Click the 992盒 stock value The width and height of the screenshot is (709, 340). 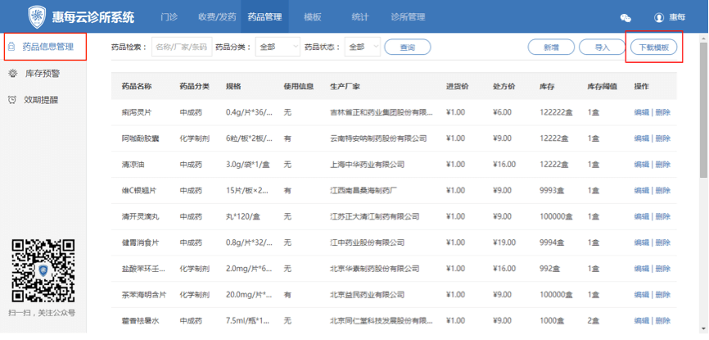pyautogui.click(x=549, y=269)
